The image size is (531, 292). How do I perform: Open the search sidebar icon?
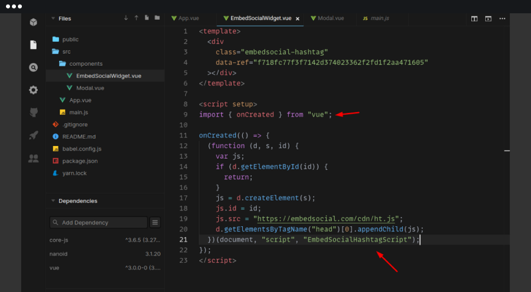(x=33, y=68)
